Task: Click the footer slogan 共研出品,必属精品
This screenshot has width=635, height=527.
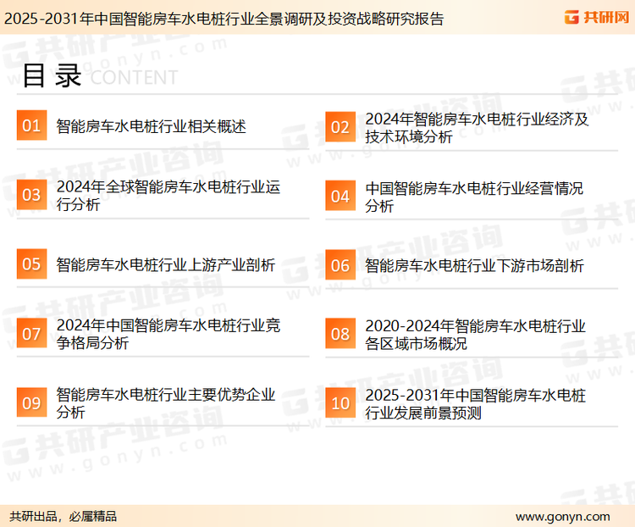Action: [x=63, y=516]
